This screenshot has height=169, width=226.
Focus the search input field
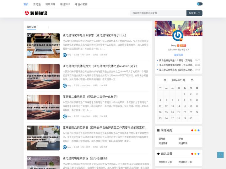tap(158, 13)
